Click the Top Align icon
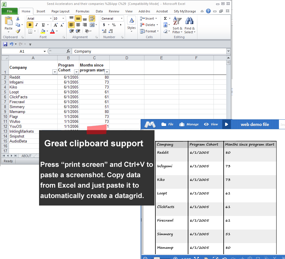 (71, 18)
